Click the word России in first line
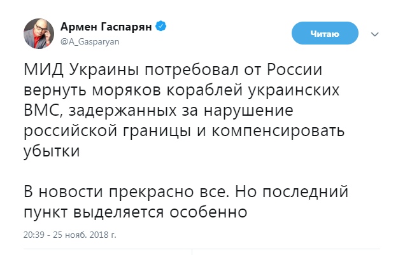398x255 pixels. click(x=294, y=69)
